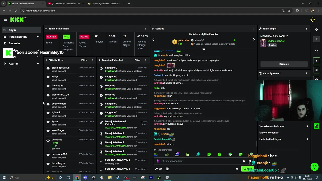Show previous top gifter with left arrow

click(153, 40)
